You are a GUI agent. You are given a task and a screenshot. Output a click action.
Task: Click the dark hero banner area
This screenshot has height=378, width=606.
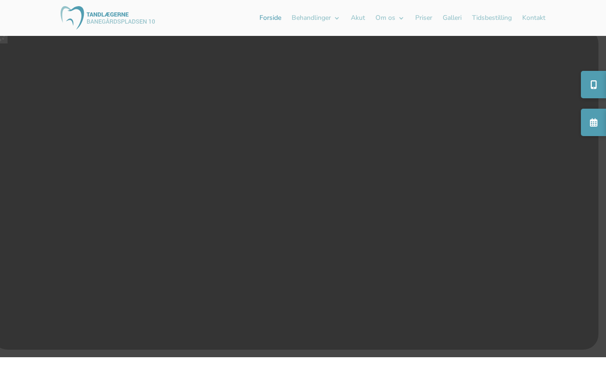pos(298,193)
